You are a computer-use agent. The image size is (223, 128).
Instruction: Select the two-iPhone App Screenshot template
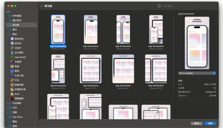coord(123,29)
